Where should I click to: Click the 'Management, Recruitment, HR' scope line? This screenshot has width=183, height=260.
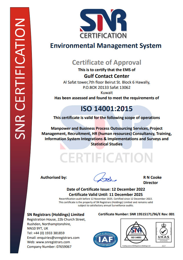(x=107, y=134)
